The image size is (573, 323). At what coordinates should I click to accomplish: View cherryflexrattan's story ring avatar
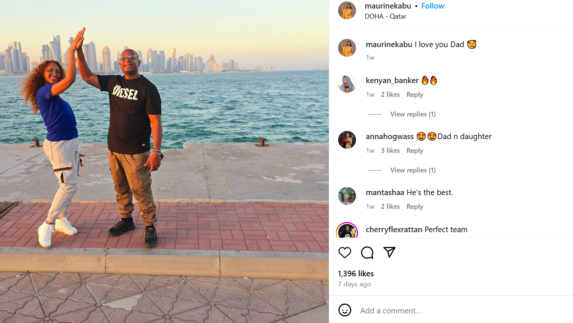tap(347, 231)
